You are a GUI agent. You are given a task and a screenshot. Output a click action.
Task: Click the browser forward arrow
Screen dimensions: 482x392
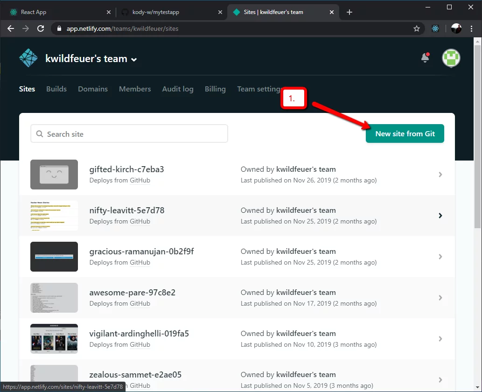(x=26, y=28)
